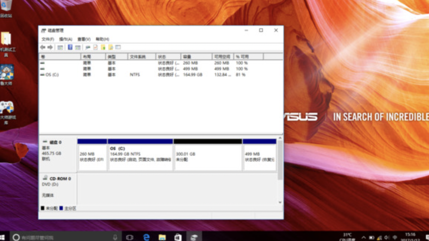Click the refresh/rescan disks toolbar icon
Screen dimensions: 429x241
click(88, 47)
